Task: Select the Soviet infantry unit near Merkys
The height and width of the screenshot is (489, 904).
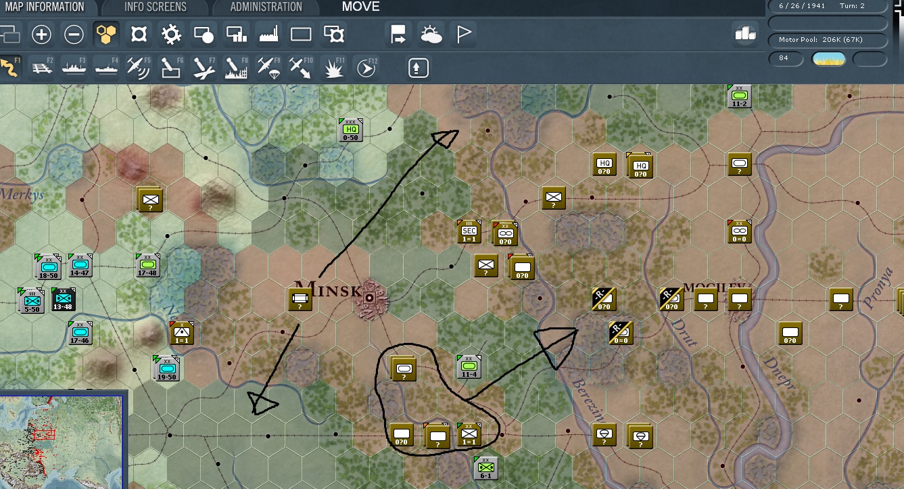Action: click(150, 200)
